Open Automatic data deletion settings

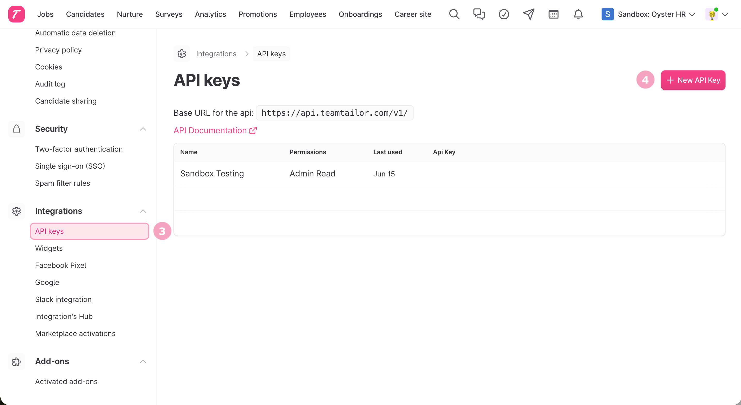click(75, 33)
